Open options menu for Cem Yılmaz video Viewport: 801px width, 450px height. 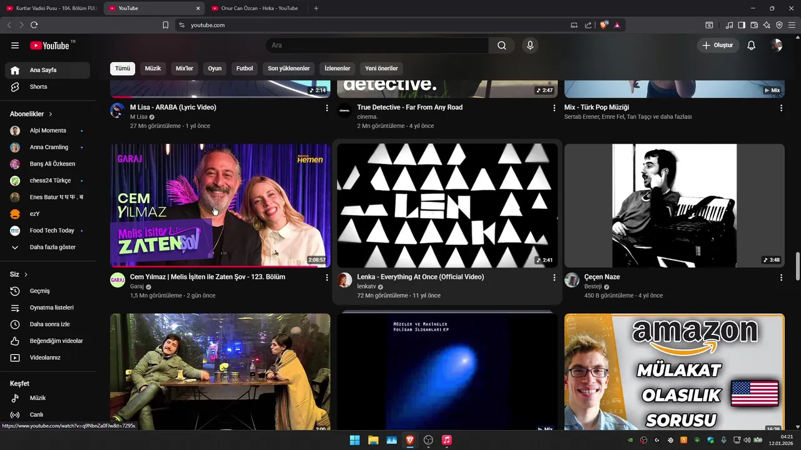(327, 277)
